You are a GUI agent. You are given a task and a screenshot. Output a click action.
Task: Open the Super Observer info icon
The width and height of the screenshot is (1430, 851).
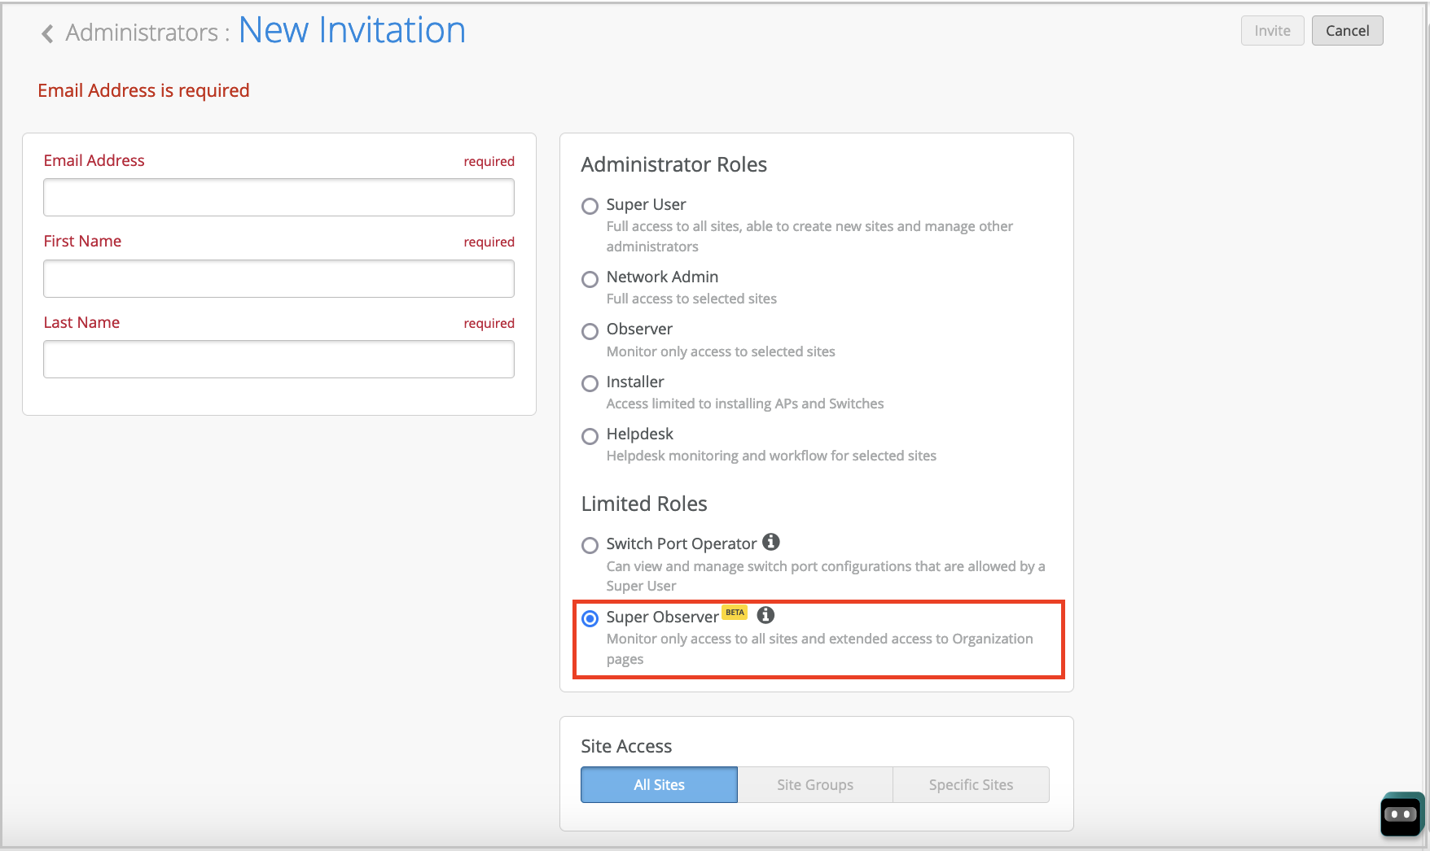(765, 615)
